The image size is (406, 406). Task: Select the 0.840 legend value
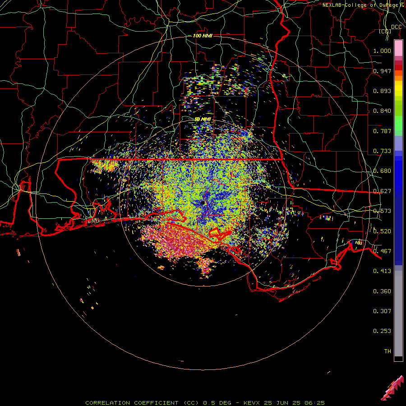[x=382, y=111]
